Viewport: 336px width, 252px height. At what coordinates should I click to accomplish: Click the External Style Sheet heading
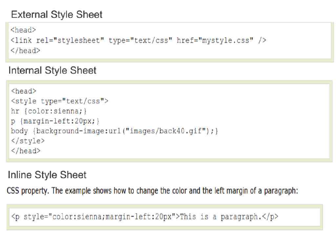point(56,14)
